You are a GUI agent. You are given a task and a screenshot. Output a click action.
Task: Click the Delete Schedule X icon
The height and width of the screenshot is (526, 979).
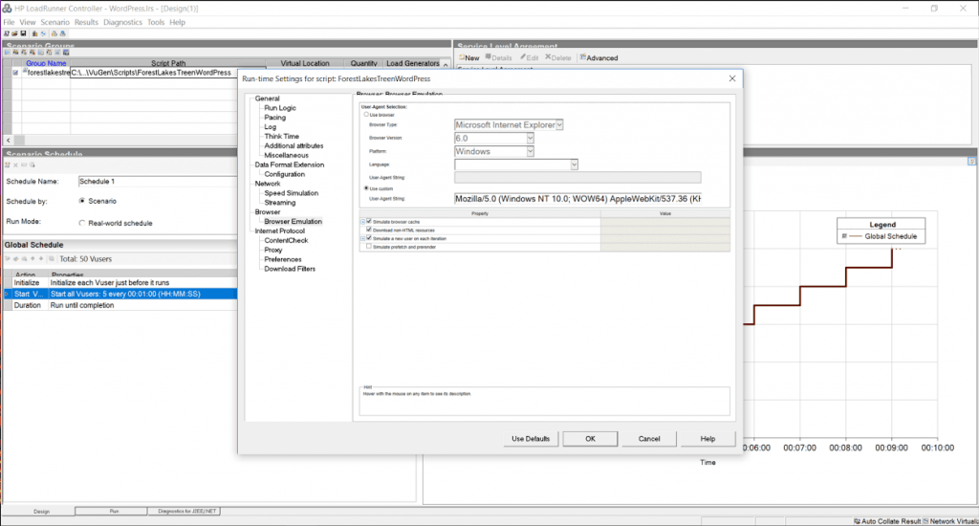pos(15,164)
